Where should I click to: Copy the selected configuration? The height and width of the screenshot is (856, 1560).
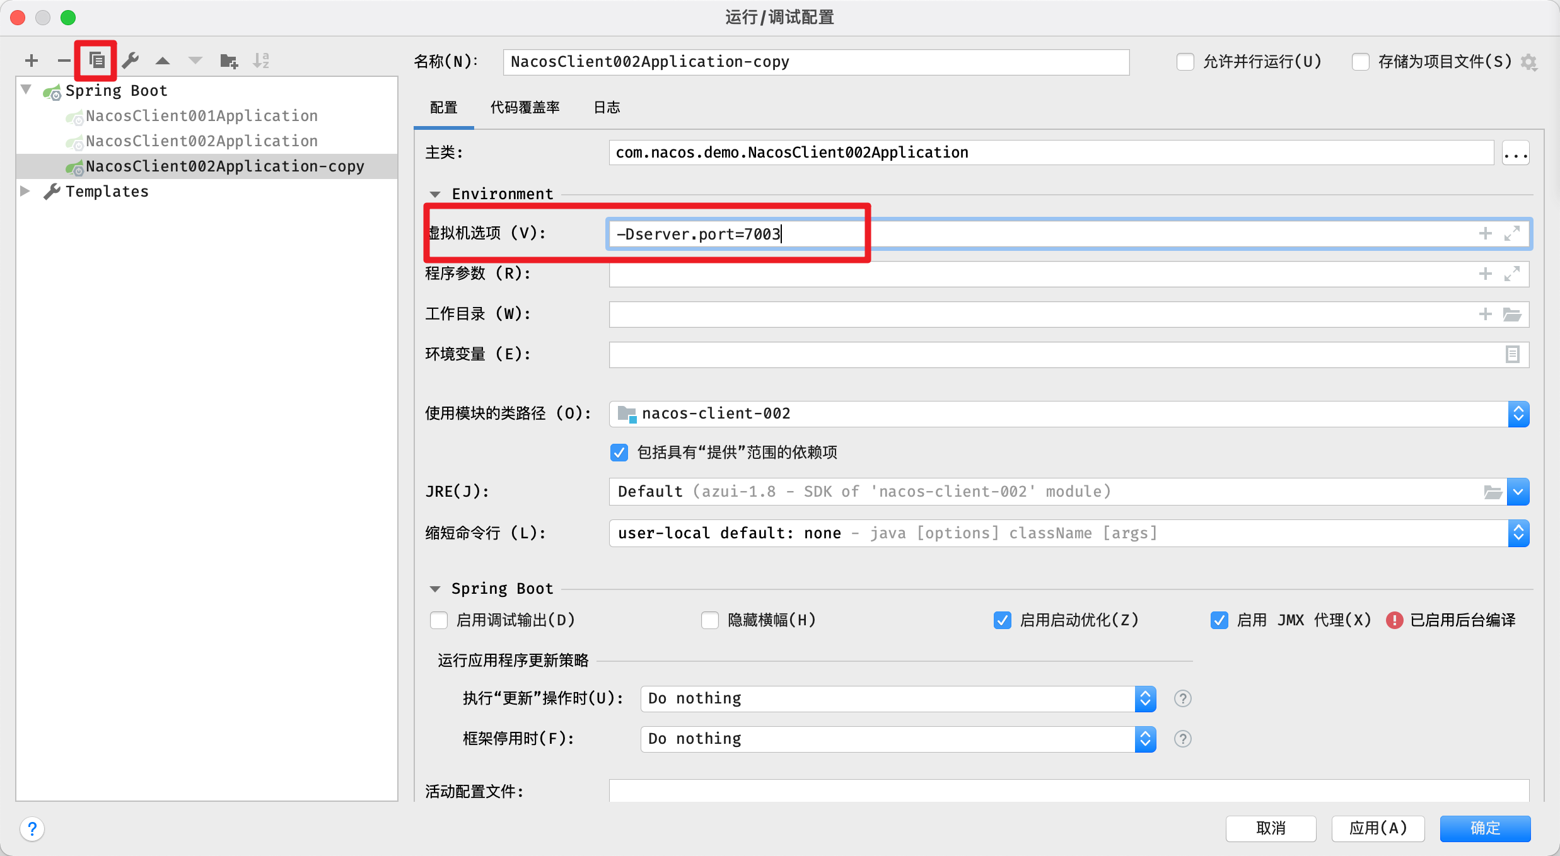click(96, 61)
